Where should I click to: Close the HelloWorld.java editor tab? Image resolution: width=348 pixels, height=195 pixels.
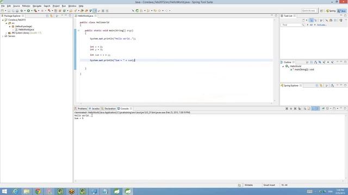click(96, 16)
